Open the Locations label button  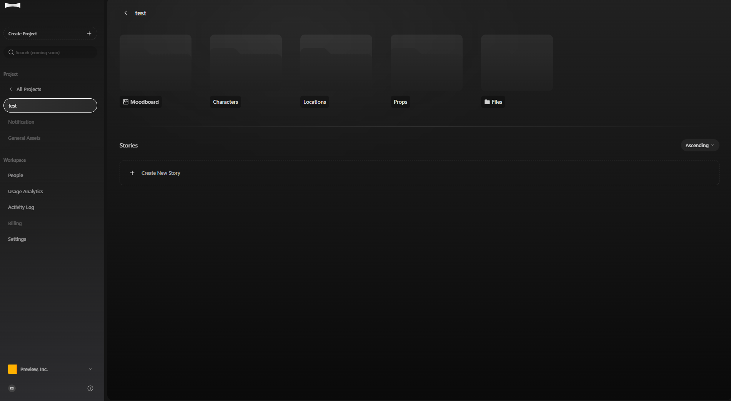pos(315,102)
